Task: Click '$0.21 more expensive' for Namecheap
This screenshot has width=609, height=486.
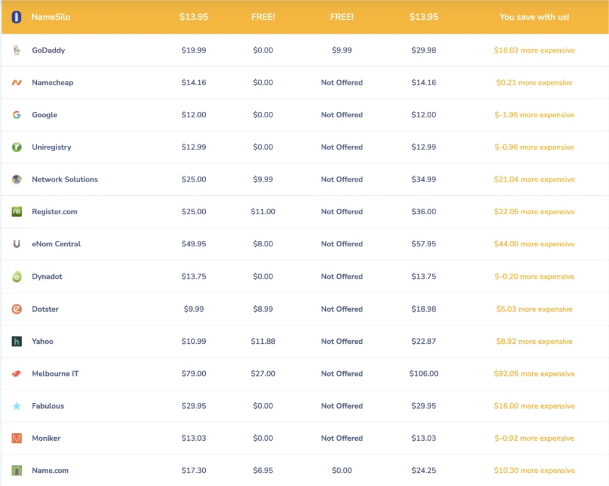Action: click(x=535, y=82)
